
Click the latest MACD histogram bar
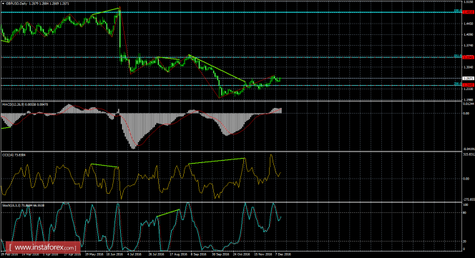click(x=281, y=111)
